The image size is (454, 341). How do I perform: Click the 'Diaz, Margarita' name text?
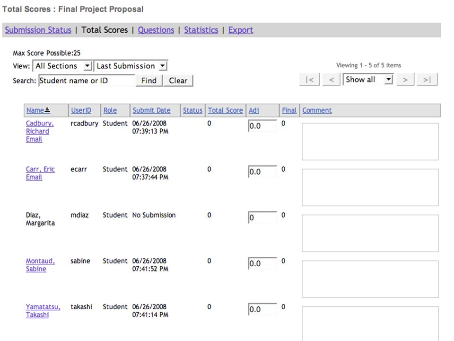40,219
